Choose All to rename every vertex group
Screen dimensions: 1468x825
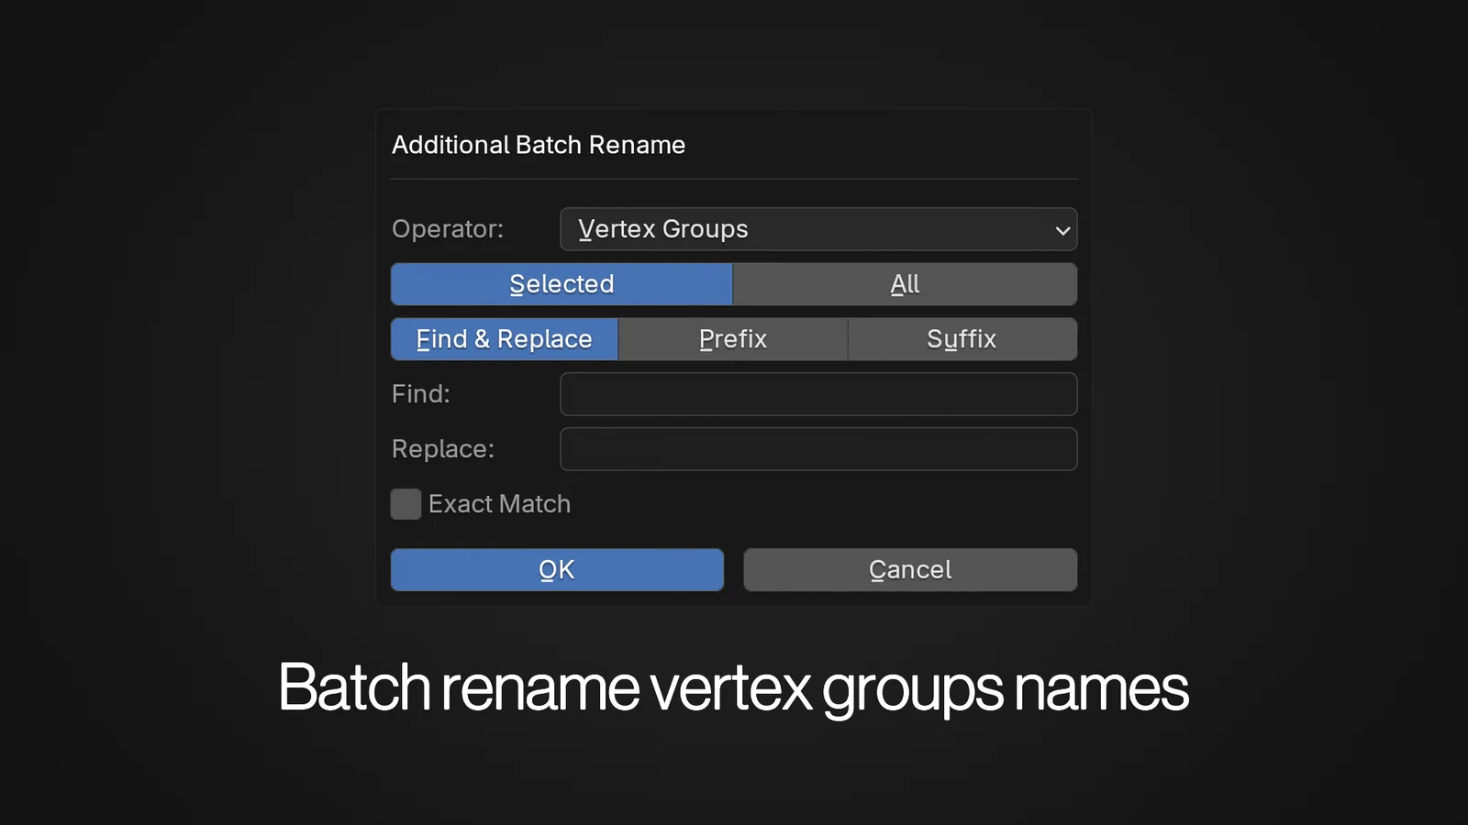[905, 284]
